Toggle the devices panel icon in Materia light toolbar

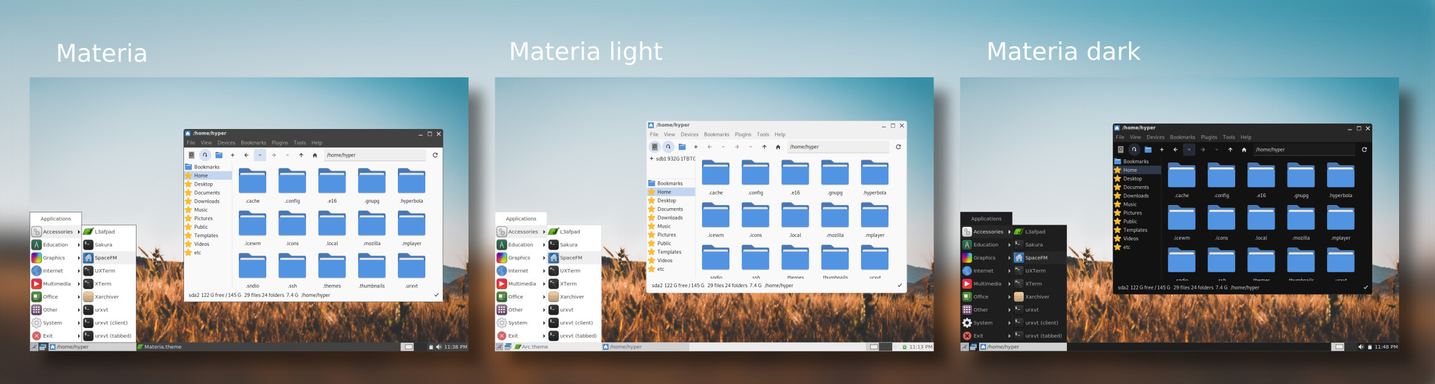click(654, 147)
